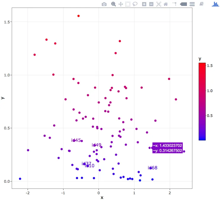Activate the Box Select tool
The image size is (224, 204).
coord(128,4)
